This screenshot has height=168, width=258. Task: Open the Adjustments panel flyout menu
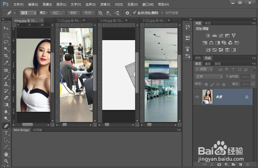[x=254, y=23]
